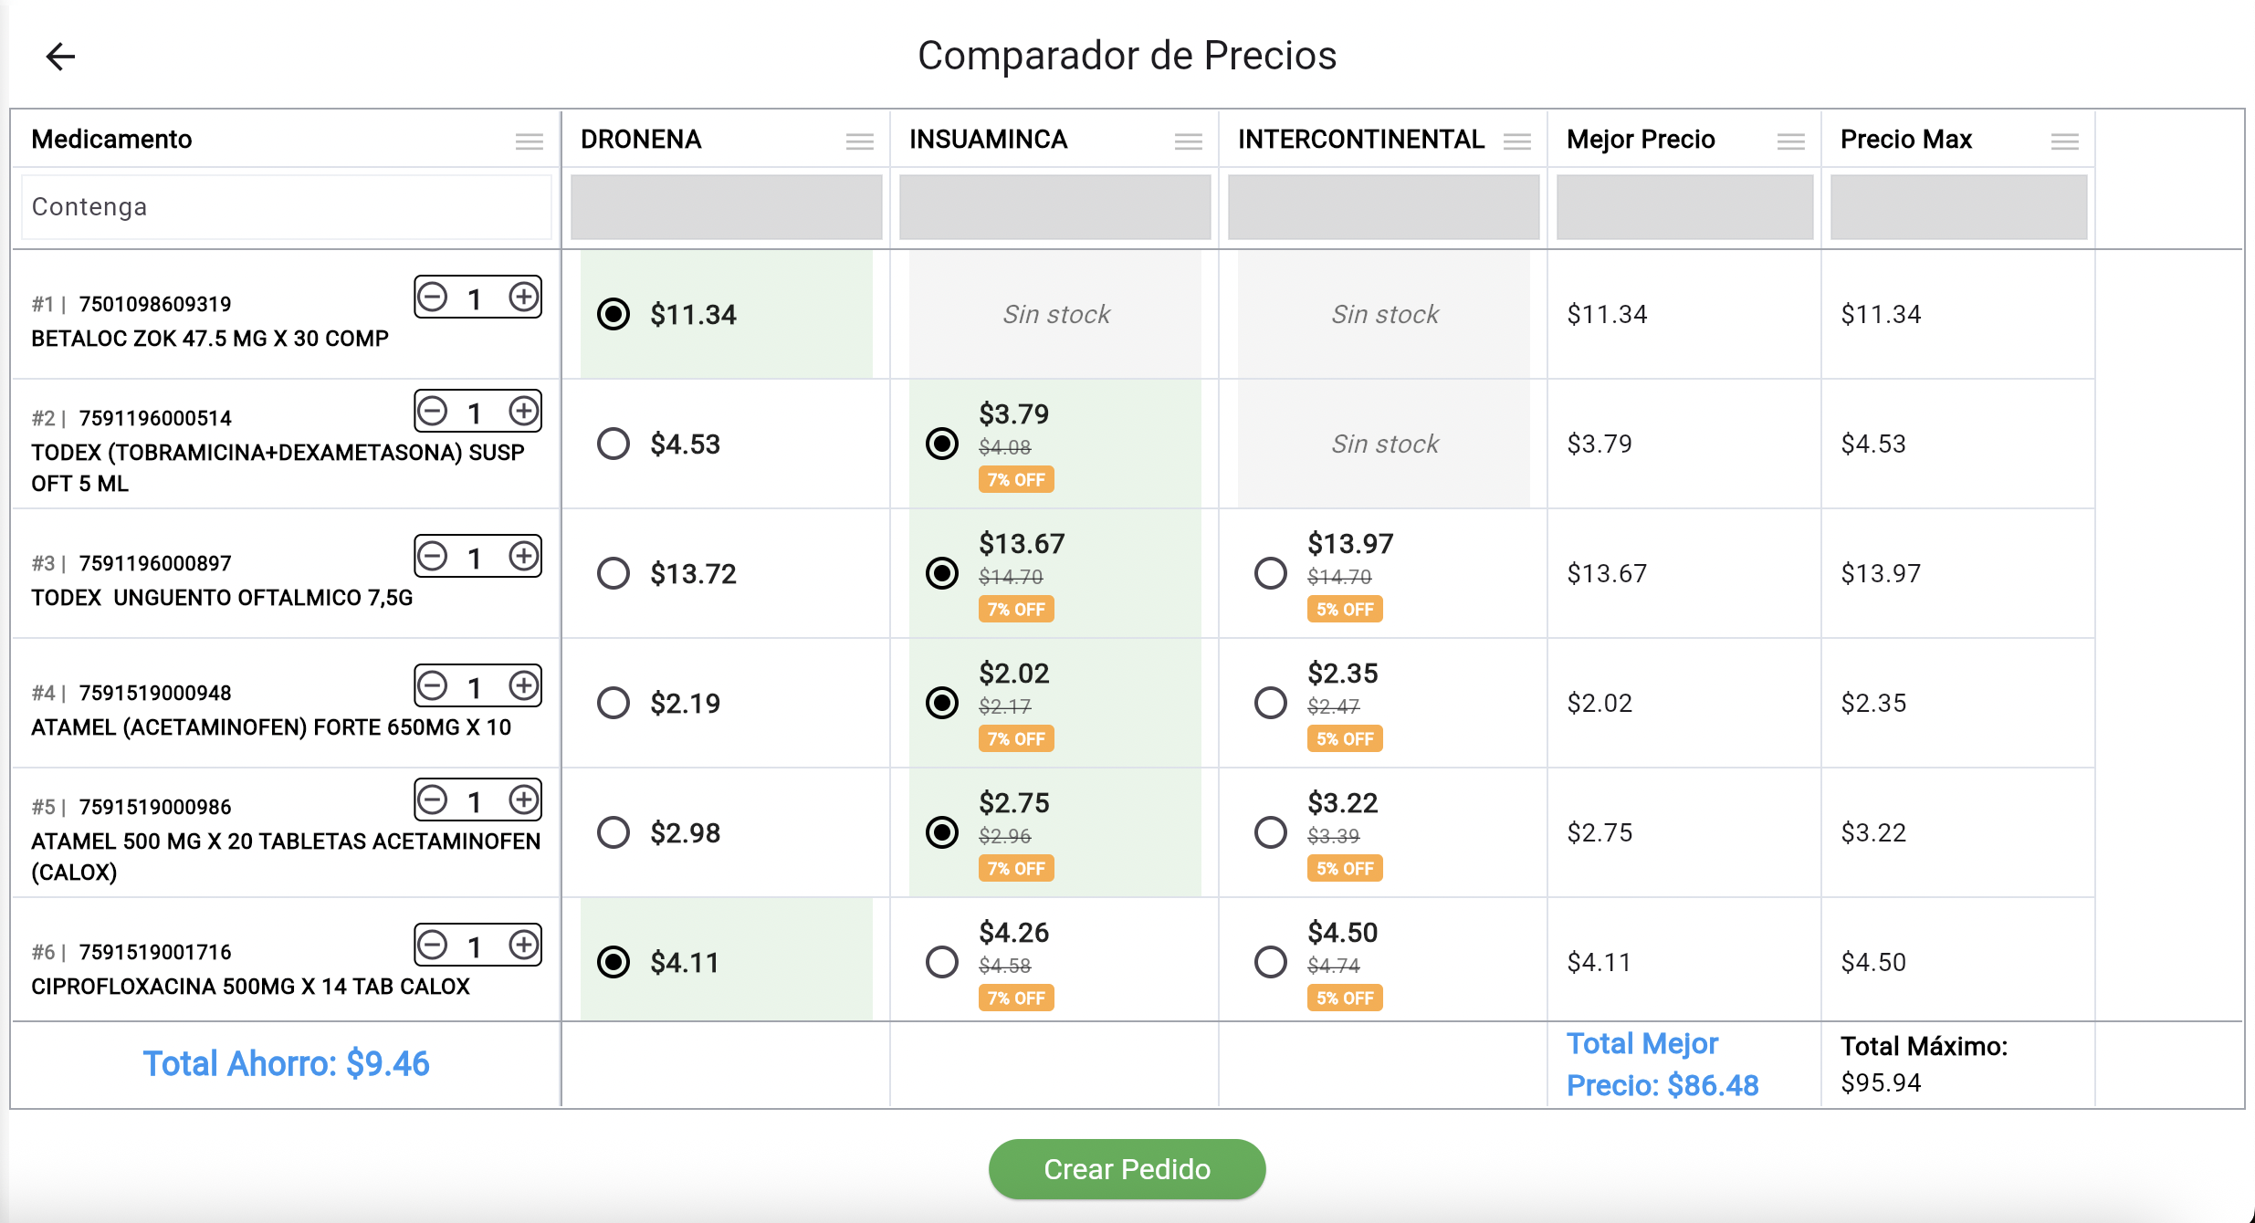Select INSUAMINCA's $4.26 price for CIPROFLOXACINA

pyautogui.click(x=941, y=961)
